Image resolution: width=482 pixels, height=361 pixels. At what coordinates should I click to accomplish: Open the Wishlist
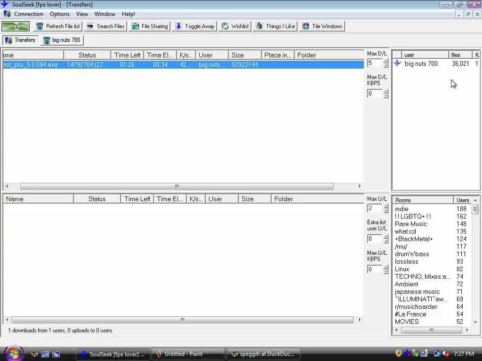(235, 26)
